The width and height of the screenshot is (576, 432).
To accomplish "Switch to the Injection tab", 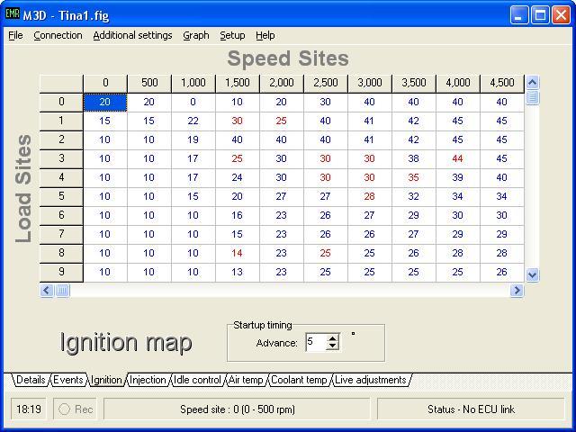I will coord(148,381).
